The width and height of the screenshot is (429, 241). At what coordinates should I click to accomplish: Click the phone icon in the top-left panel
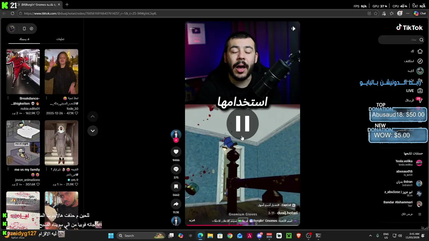(24, 29)
